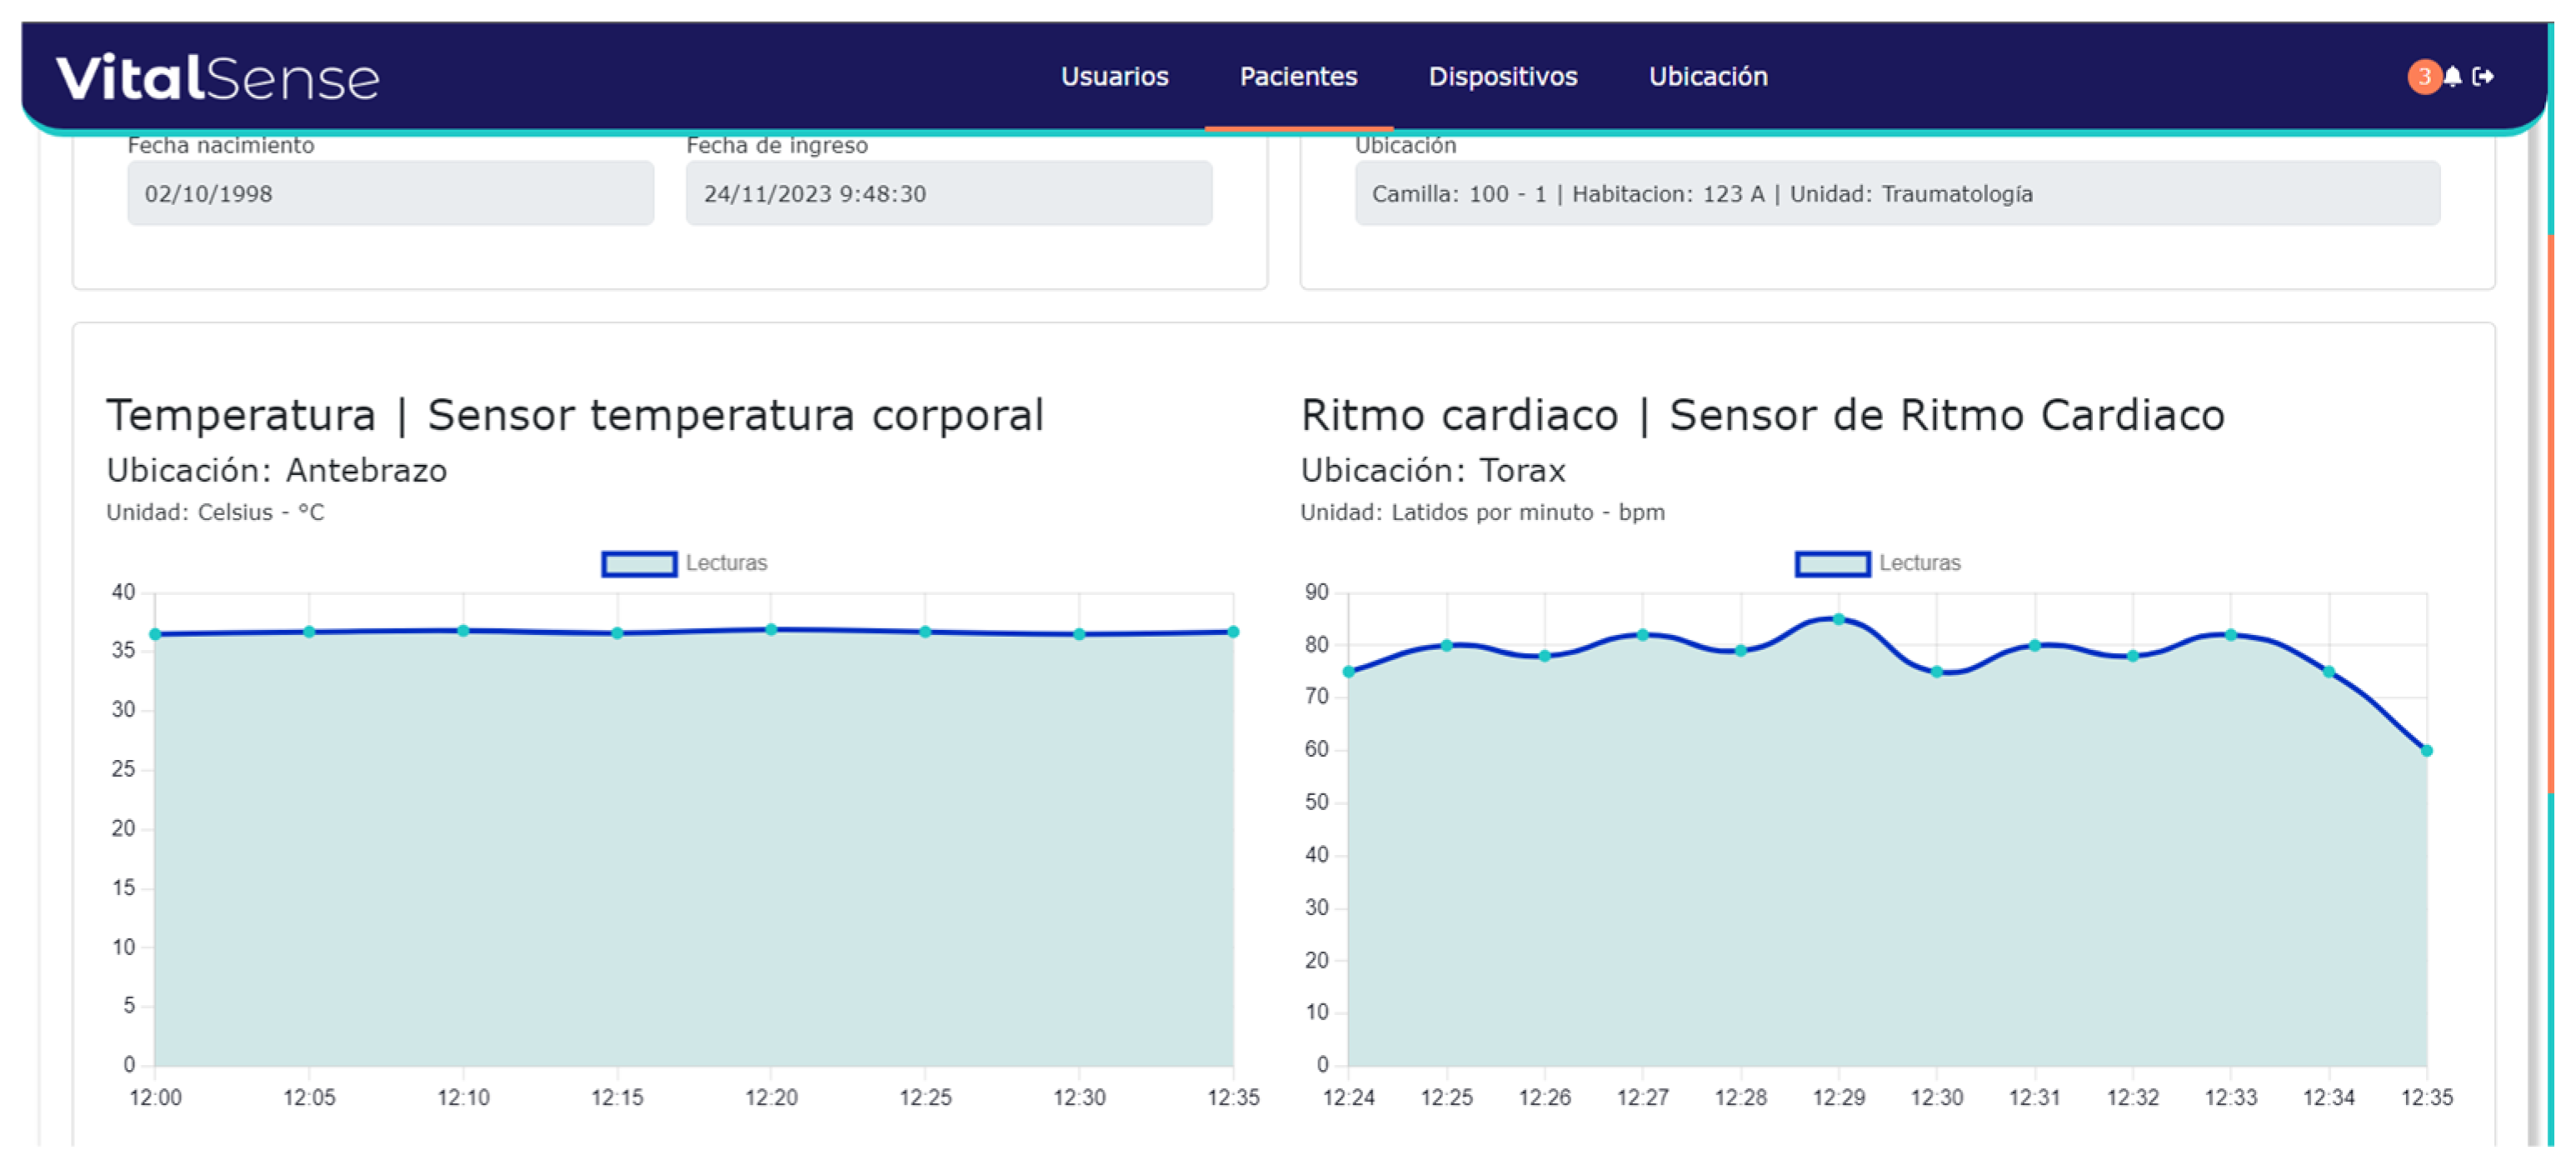Click the Ubicación Camilla field
The image size is (2576, 1175).
(x=1896, y=193)
